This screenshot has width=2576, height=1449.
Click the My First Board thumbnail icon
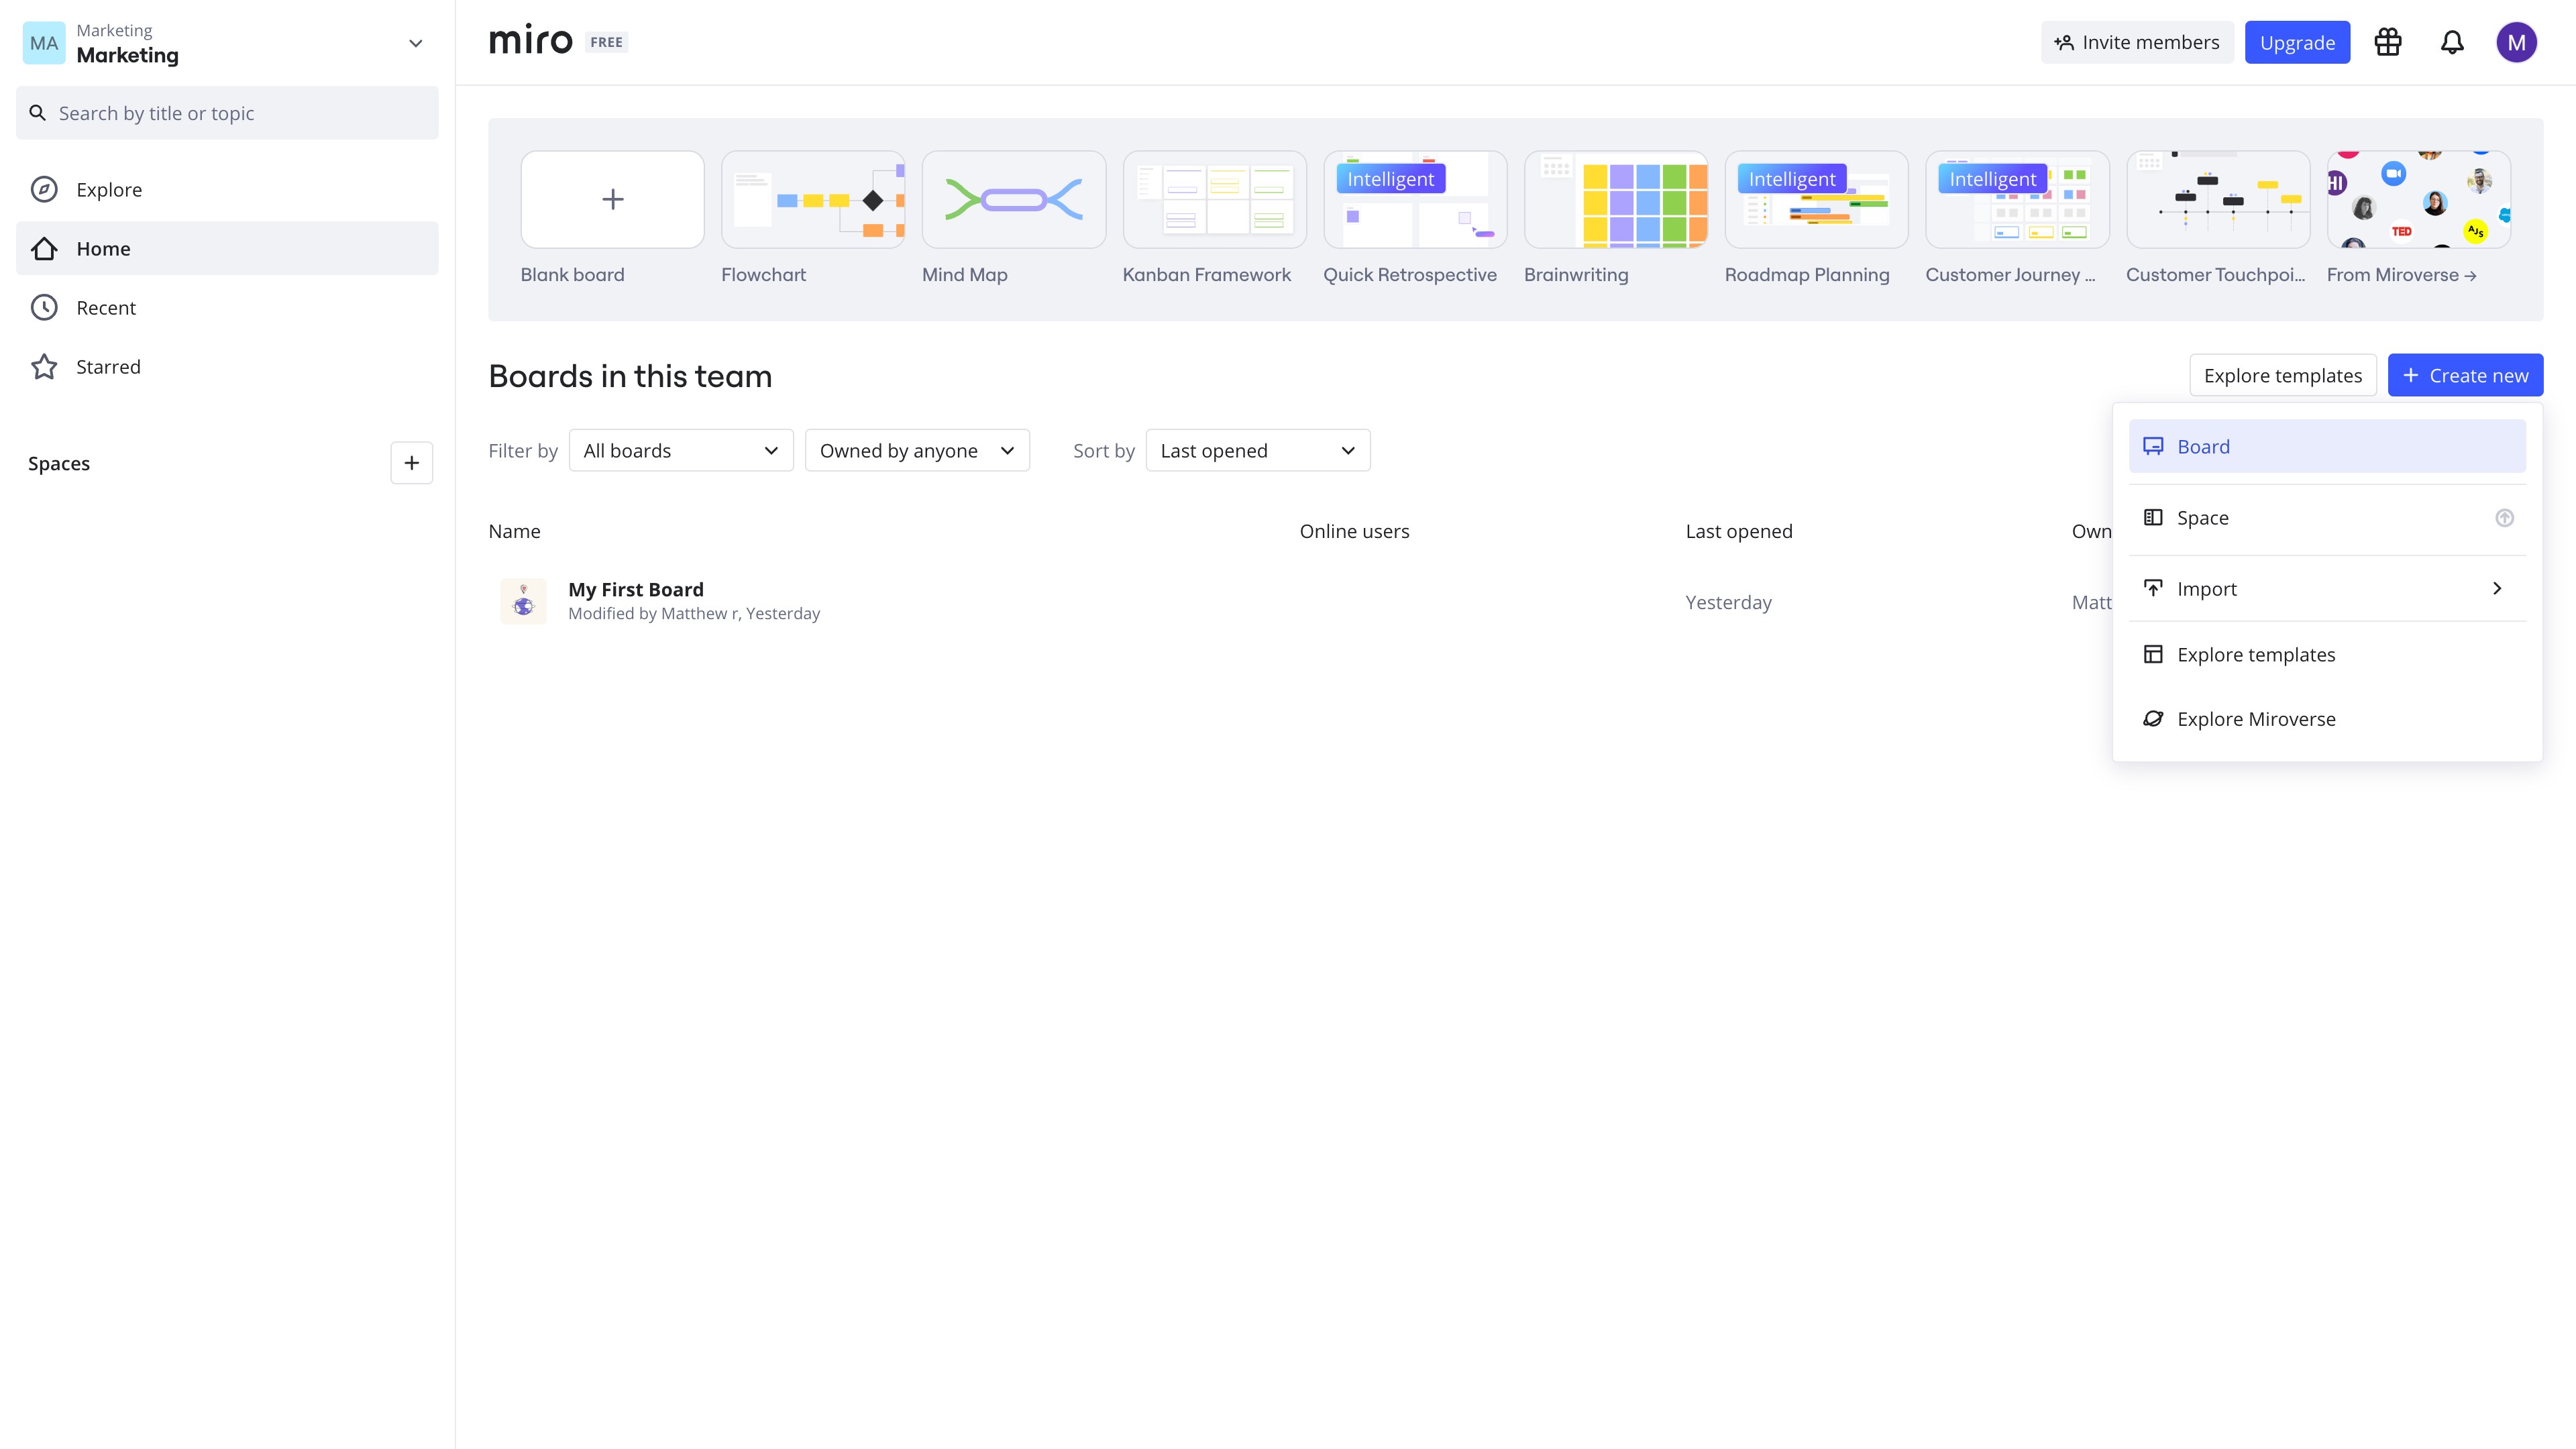tap(523, 601)
